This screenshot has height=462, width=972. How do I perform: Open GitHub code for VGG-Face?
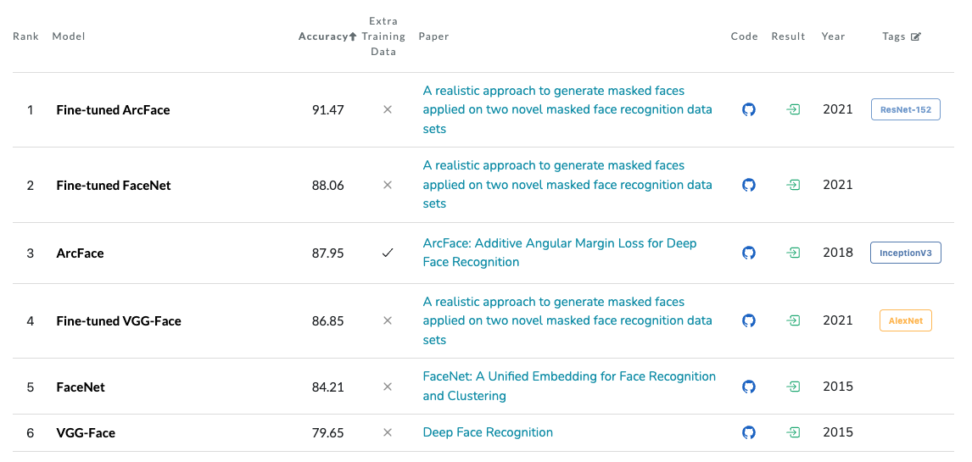point(748,432)
